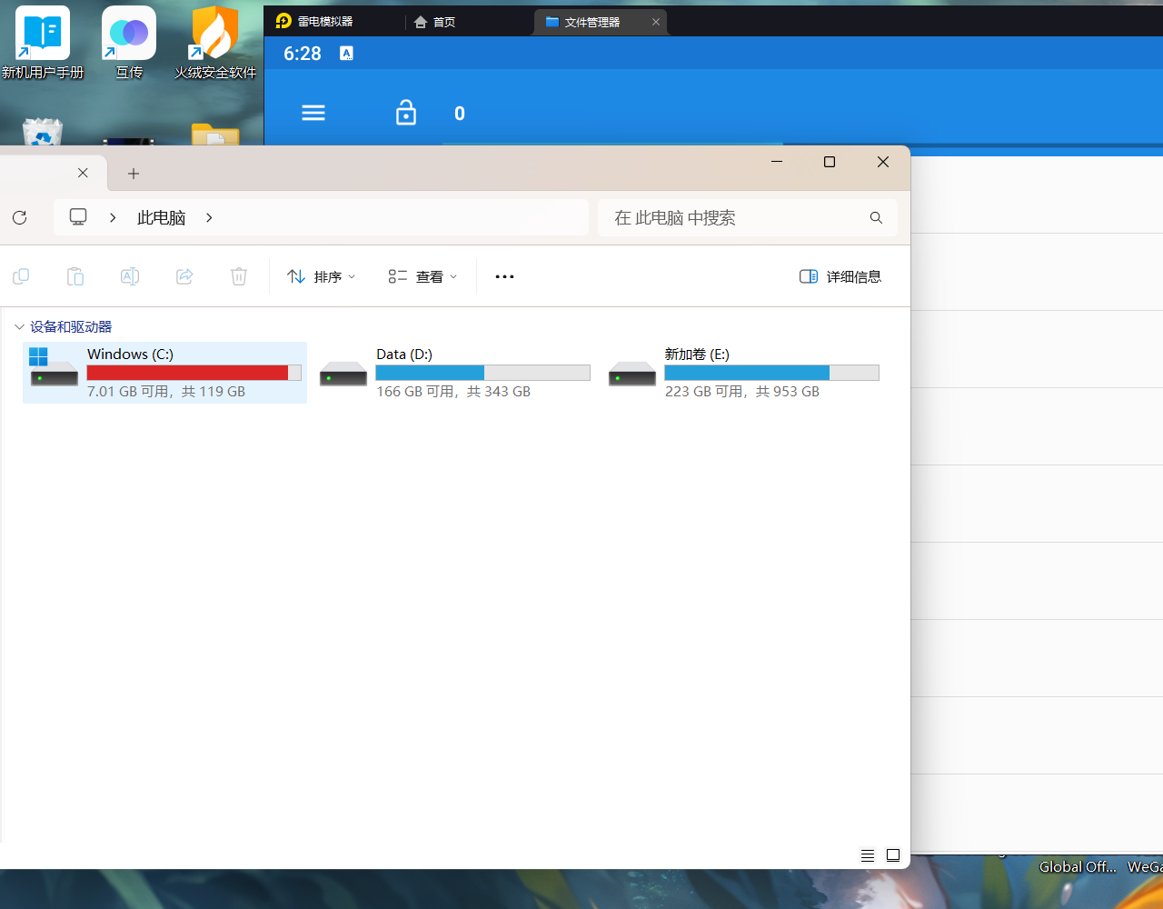Open the three-dots more options menu
Image resolution: width=1163 pixels, height=909 pixels.
click(x=504, y=276)
